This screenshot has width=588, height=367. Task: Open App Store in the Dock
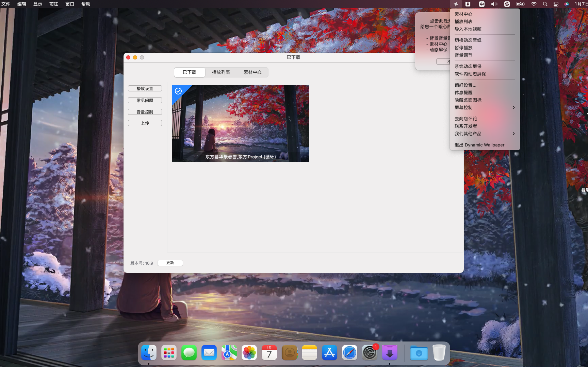tap(330, 353)
